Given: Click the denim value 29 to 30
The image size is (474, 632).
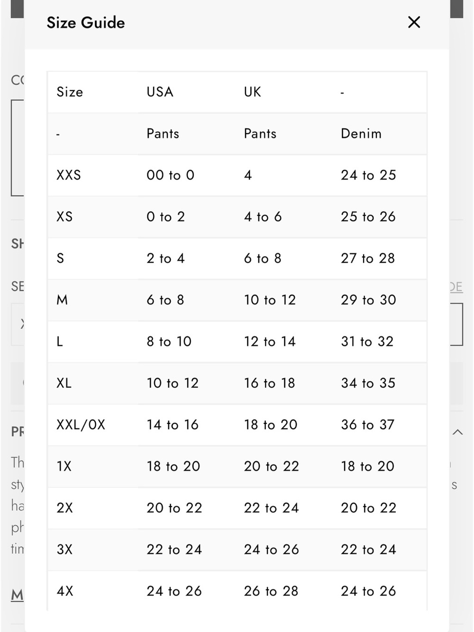Looking at the screenshot, I should tap(368, 300).
